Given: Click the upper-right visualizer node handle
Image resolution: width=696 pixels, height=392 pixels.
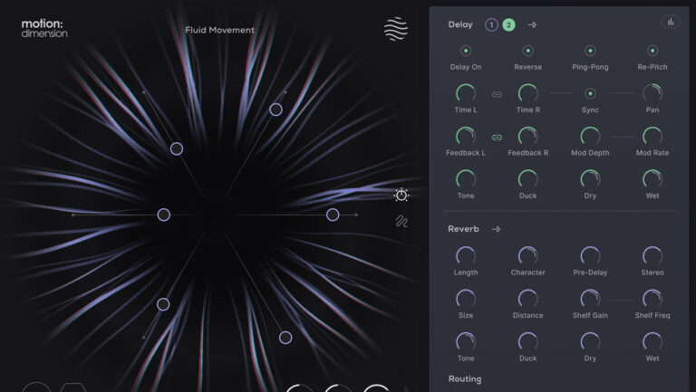Looking at the screenshot, I should pyautogui.click(x=275, y=110).
